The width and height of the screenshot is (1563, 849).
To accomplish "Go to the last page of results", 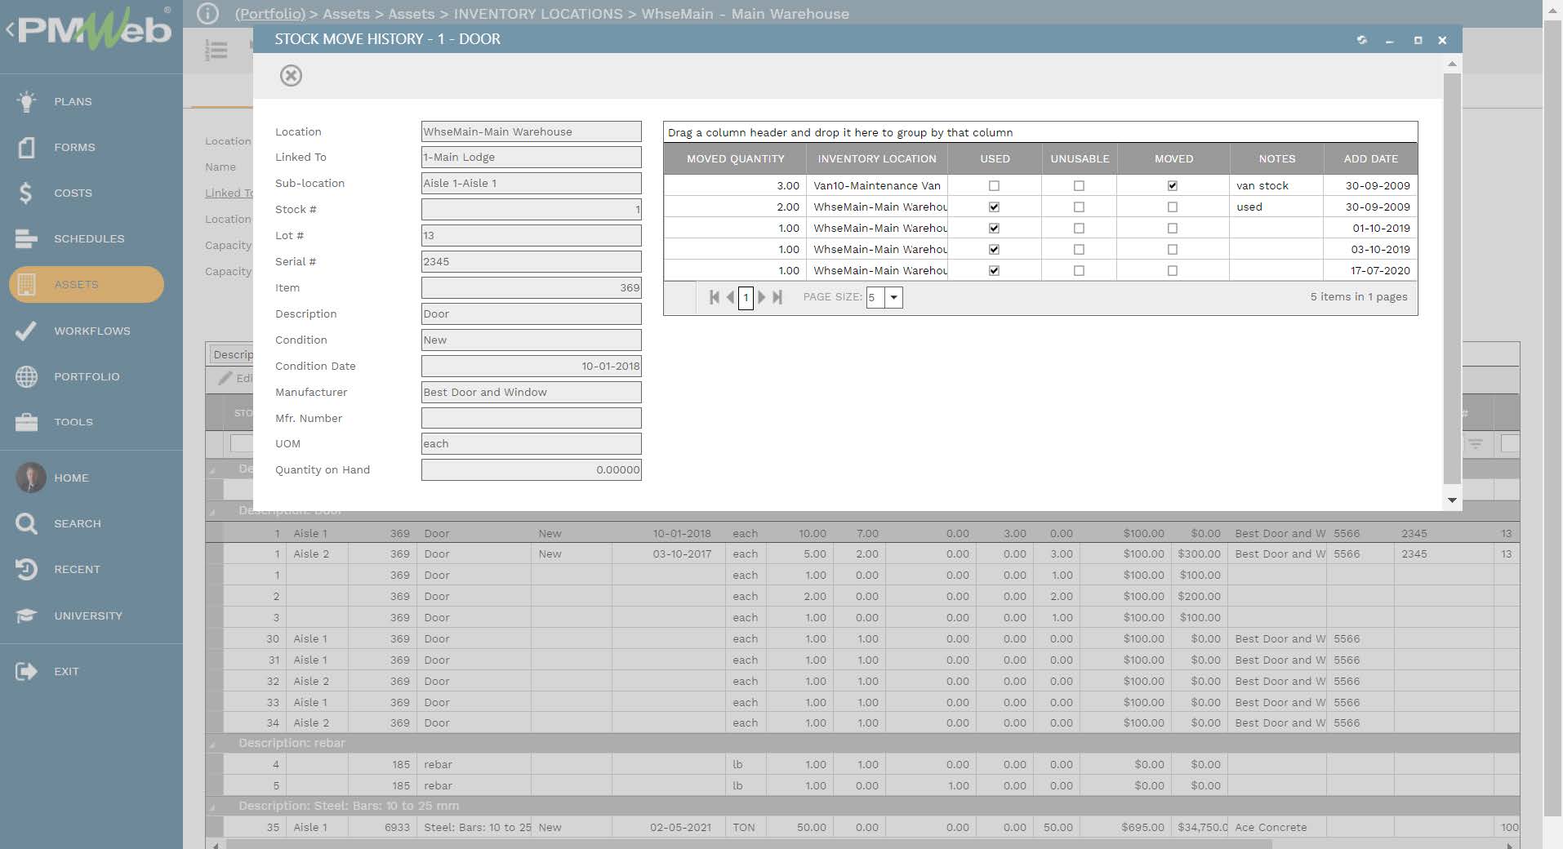I will pos(777,297).
